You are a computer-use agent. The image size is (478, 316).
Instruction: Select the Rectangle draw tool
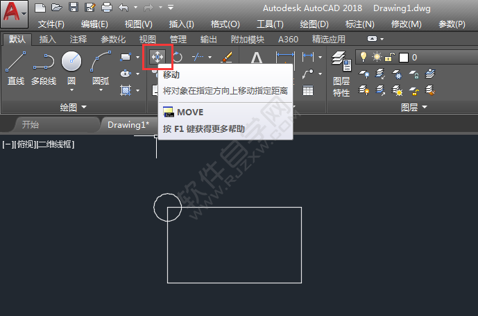pyautogui.click(x=126, y=57)
